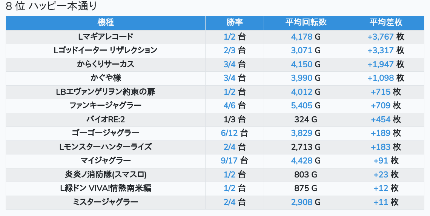Image resolution: width=430 pixels, height=216 pixels.
Task: Click the +3,767 average difference value
Action: (x=381, y=37)
